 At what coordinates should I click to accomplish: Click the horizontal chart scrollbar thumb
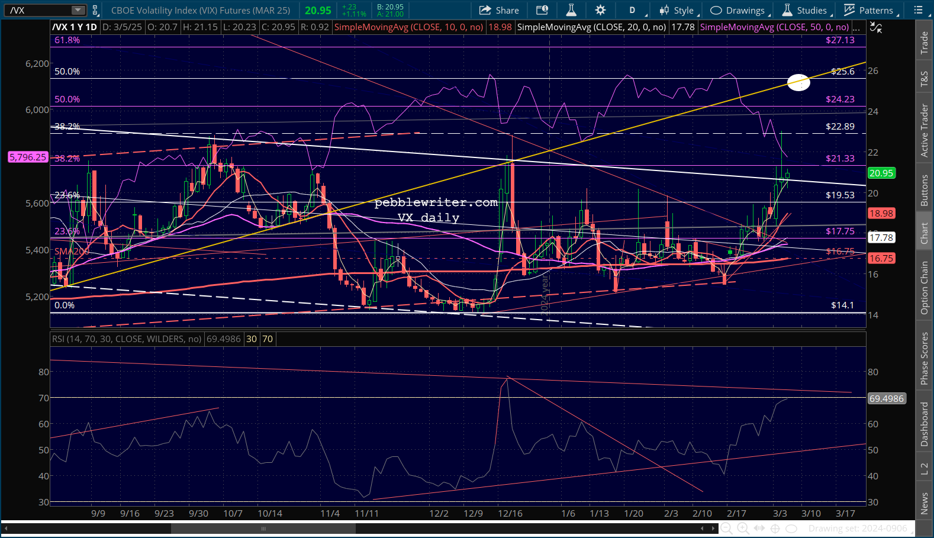(263, 529)
